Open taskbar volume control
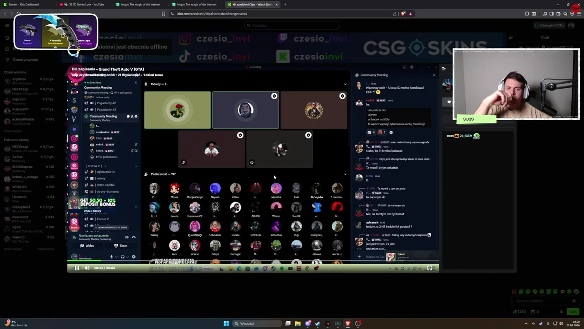Viewport: 584px width, 329px height. coord(561,324)
